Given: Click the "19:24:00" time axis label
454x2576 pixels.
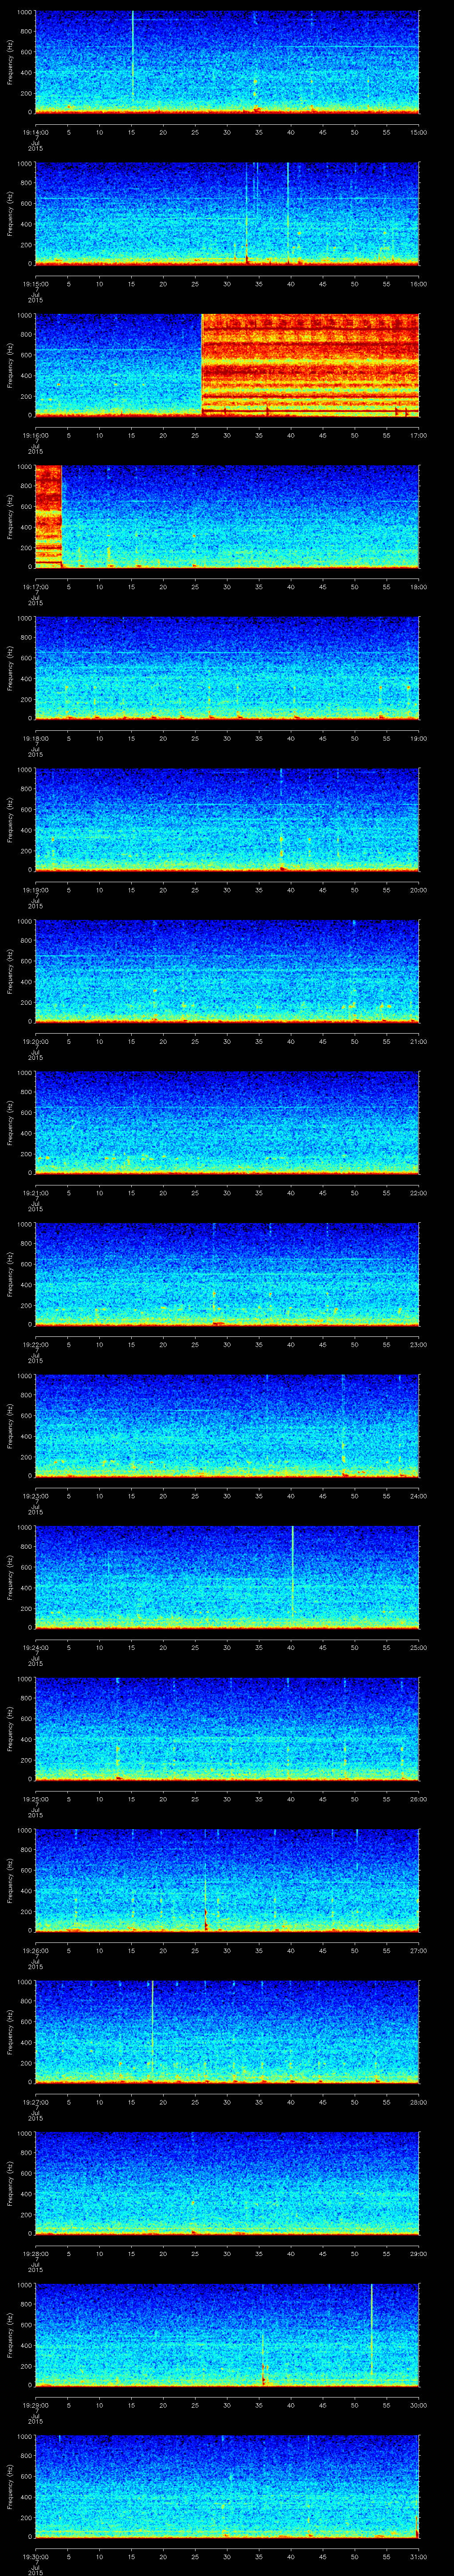Looking at the screenshot, I should tap(35, 1648).
